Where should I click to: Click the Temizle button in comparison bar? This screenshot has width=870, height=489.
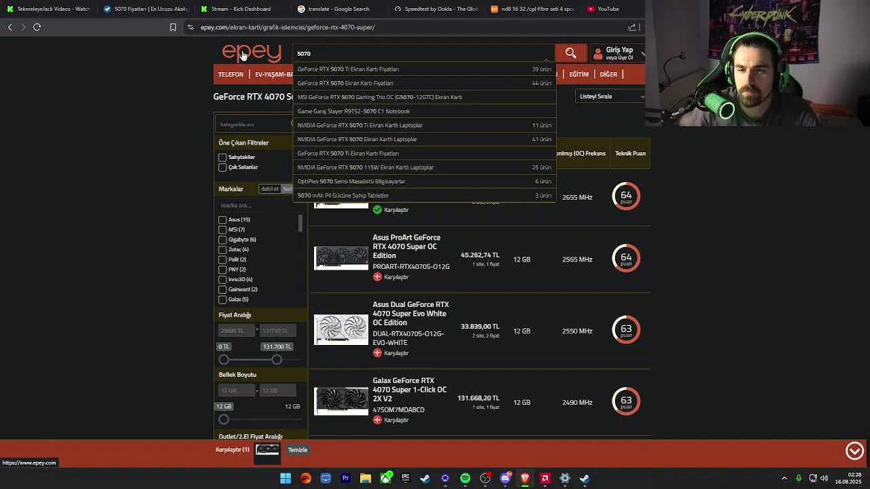pos(298,450)
